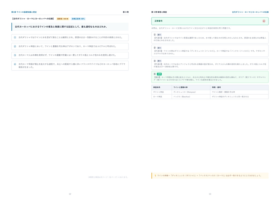Click the red circled ④ correct answer number
Viewport: 280px width, 198px height.
(264, 21)
